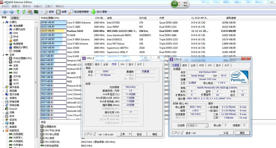Open 内存 tab in CPU-Z 1.58 window
The image size is (276, 148).
(201, 65)
